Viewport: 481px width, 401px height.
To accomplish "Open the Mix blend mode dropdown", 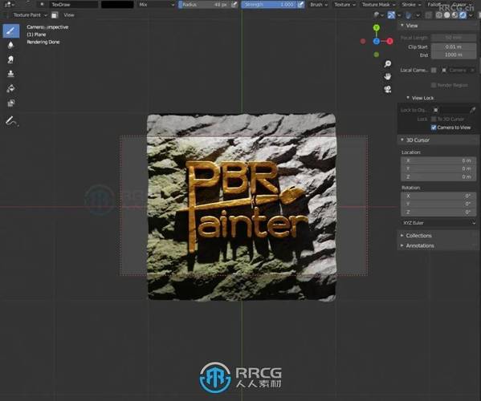I will pos(156,4).
